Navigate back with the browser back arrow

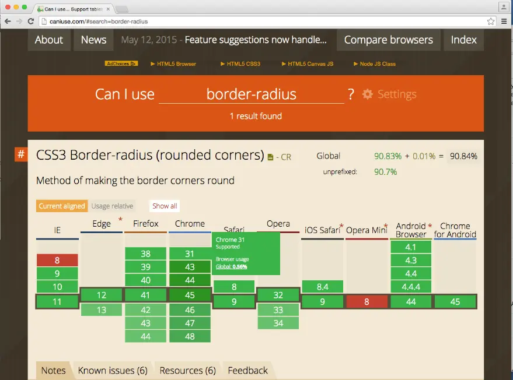click(x=8, y=20)
